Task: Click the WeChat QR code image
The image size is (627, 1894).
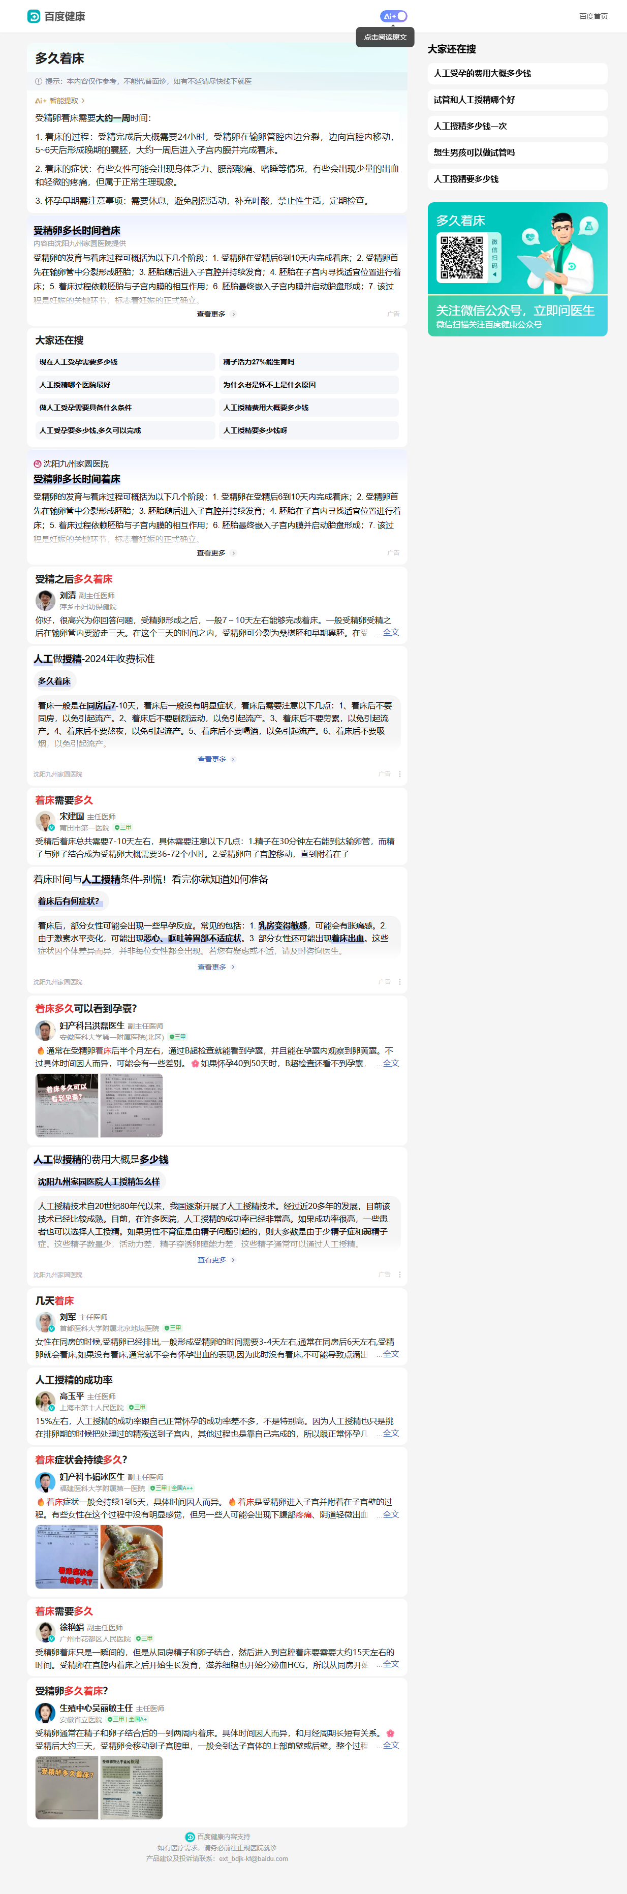Action: point(462,257)
